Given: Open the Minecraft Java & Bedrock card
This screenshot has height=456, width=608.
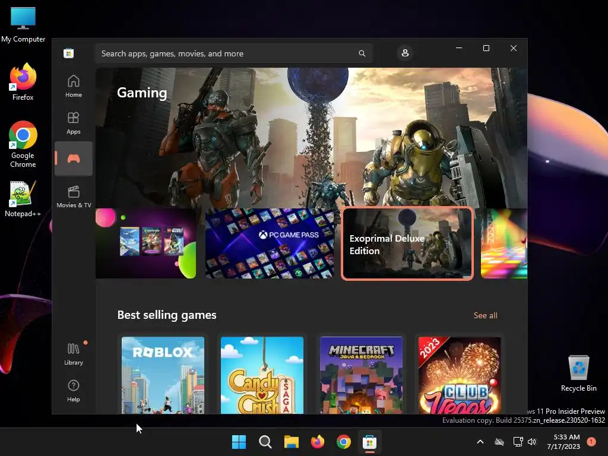Looking at the screenshot, I should [x=361, y=375].
